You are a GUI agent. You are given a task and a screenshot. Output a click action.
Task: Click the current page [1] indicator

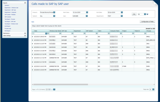coord(50,90)
